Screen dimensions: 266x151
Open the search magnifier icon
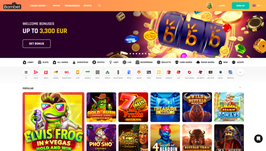[x=99, y=6]
